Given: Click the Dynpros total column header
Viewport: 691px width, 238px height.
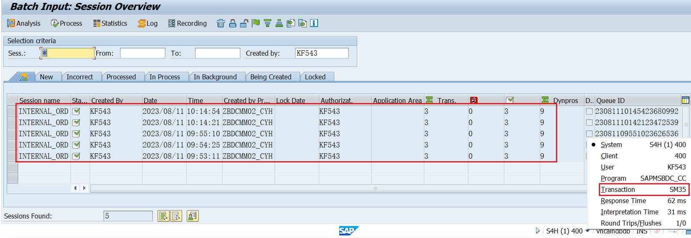Looking at the screenshot, I should (562, 101).
